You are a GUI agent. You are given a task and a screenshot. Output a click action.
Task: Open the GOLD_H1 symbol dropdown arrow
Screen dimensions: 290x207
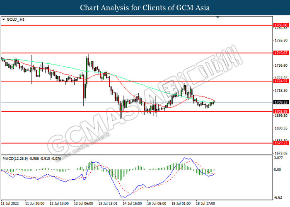tap(3, 19)
